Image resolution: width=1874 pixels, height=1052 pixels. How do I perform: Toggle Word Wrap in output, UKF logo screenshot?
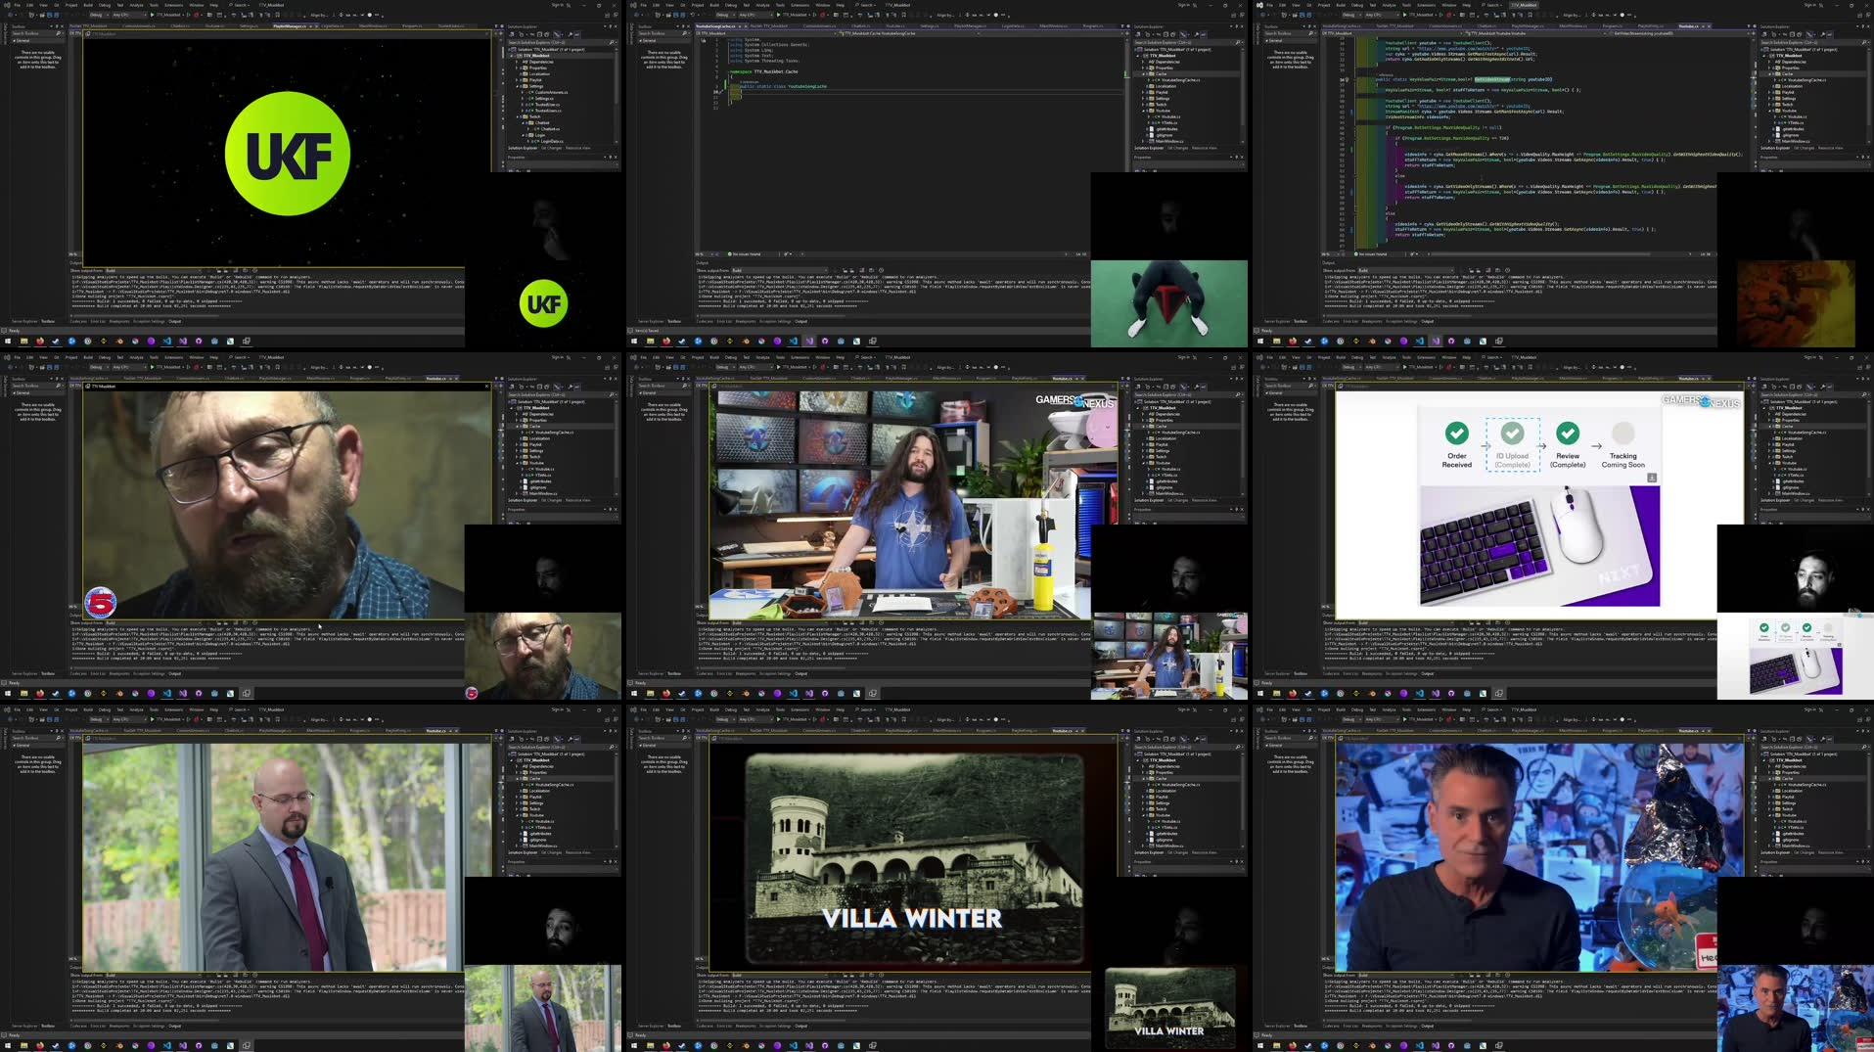(x=245, y=270)
